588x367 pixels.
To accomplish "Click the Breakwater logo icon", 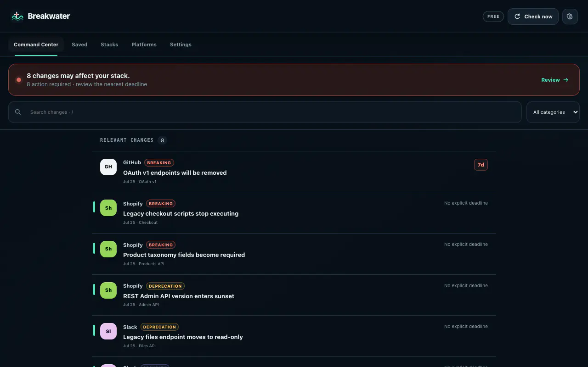I will (x=17, y=17).
